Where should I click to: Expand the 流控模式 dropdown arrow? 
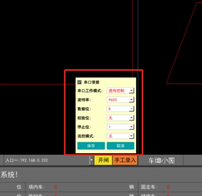[131, 136]
